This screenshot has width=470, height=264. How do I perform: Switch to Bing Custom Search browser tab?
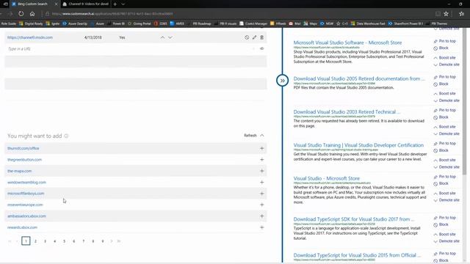[35, 4]
